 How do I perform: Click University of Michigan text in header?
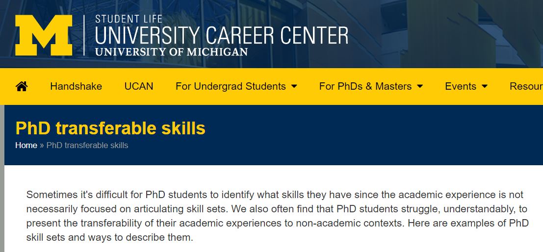click(171, 51)
